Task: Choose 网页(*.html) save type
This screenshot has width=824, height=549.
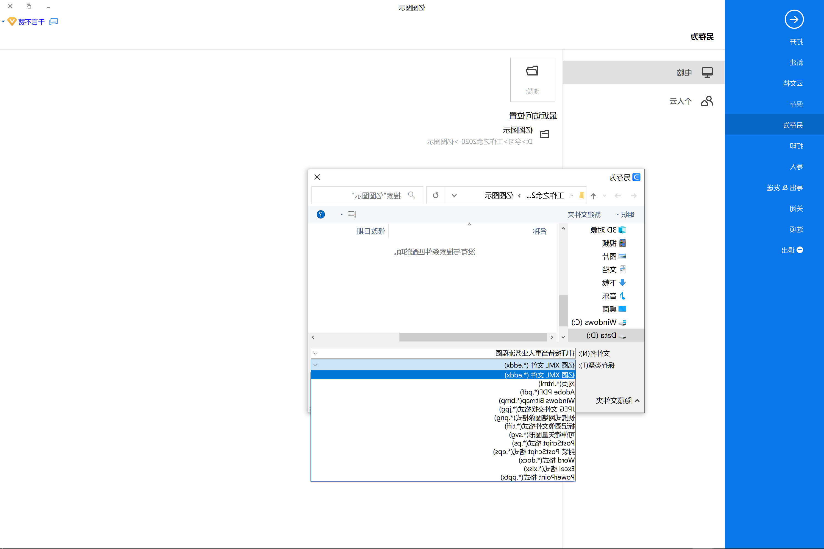Action: point(443,384)
